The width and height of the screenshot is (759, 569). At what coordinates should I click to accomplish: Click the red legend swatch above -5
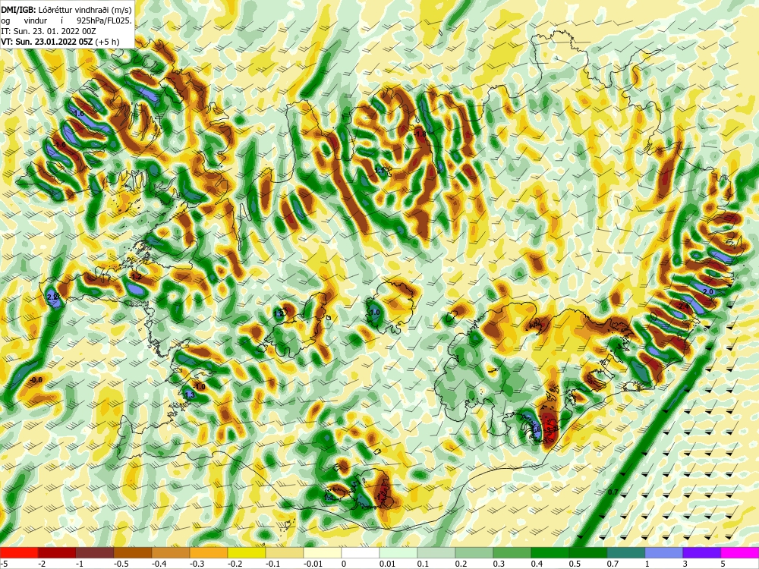tap(19, 552)
